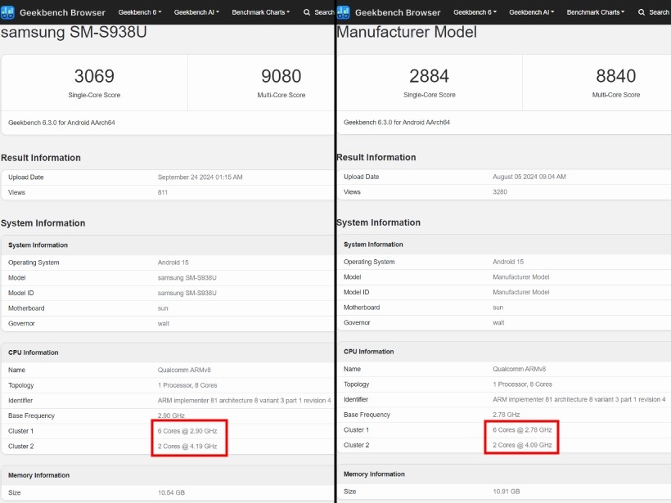Click the 8840 multi-core score
The image size is (671, 503).
coord(615,76)
